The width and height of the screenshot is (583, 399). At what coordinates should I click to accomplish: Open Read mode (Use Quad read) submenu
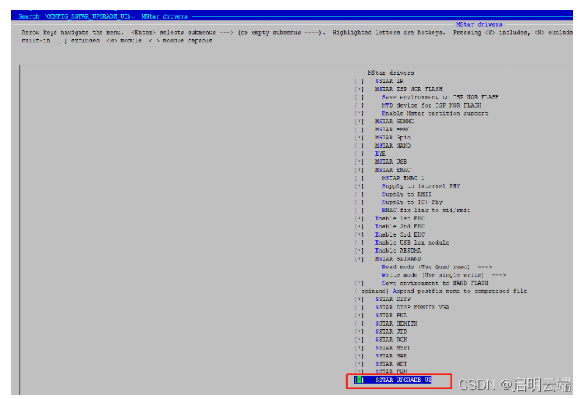[437, 267]
